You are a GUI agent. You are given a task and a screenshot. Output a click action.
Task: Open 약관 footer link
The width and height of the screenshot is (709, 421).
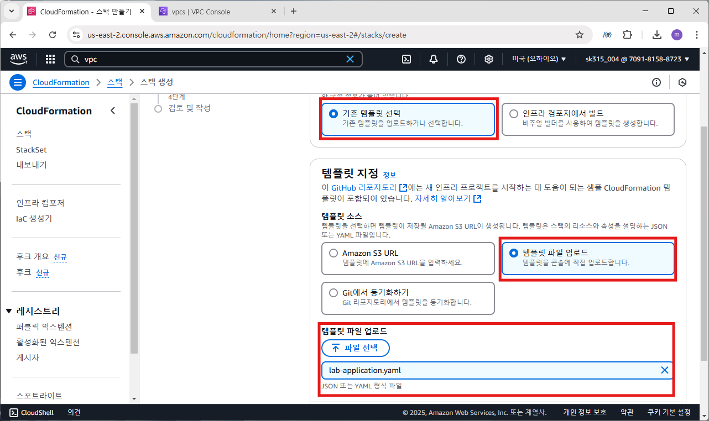coord(627,412)
